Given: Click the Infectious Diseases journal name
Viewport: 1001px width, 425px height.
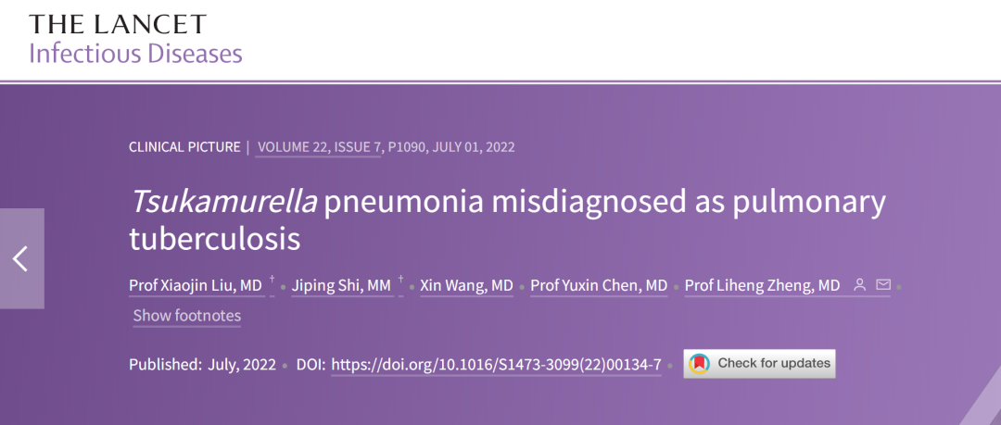Looking at the screenshot, I should (135, 53).
